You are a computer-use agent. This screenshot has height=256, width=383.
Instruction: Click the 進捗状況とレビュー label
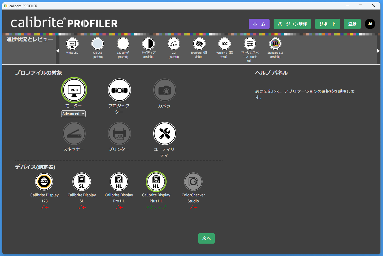(30, 39)
